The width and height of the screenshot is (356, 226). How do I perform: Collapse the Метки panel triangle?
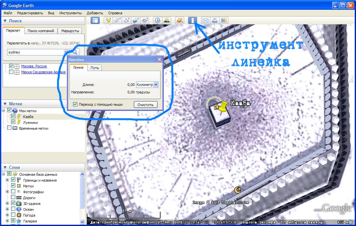(x=5, y=104)
